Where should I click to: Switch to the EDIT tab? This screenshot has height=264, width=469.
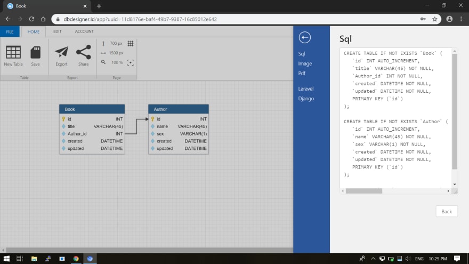click(x=57, y=31)
